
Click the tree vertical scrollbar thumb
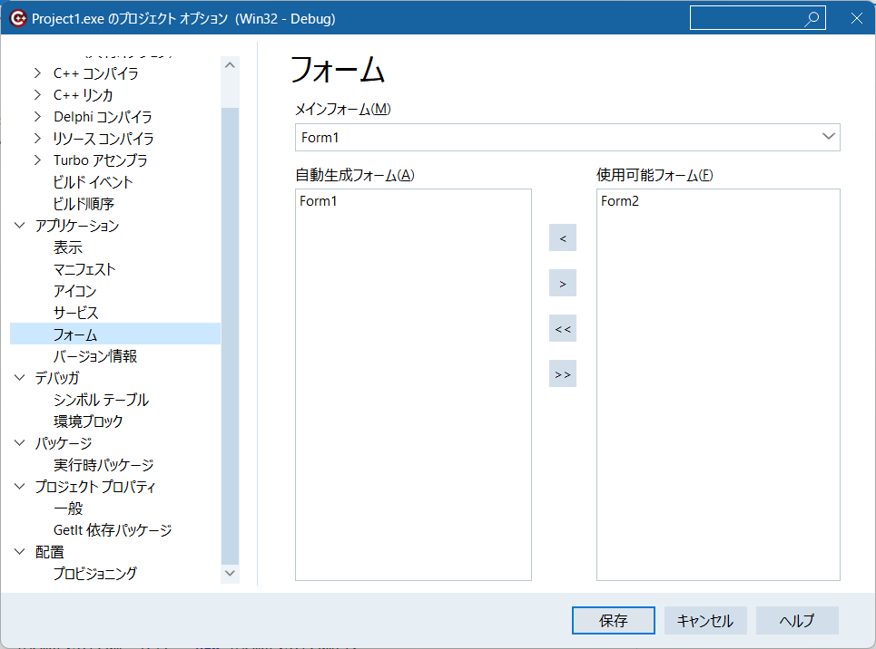[x=230, y=336]
